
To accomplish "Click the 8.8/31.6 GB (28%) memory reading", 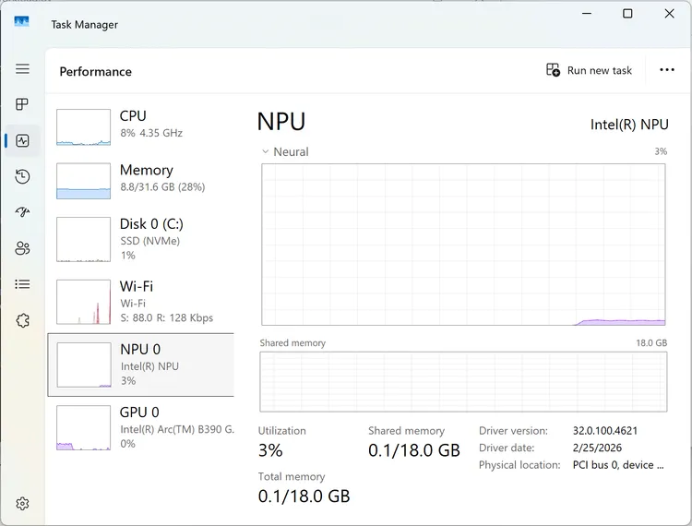I will (x=162, y=187).
